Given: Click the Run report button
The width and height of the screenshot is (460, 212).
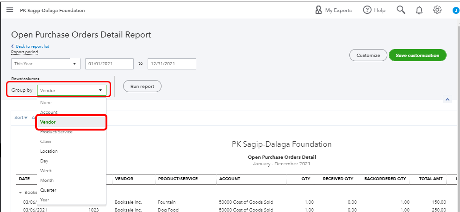Looking at the screenshot, I should pos(142,86).
